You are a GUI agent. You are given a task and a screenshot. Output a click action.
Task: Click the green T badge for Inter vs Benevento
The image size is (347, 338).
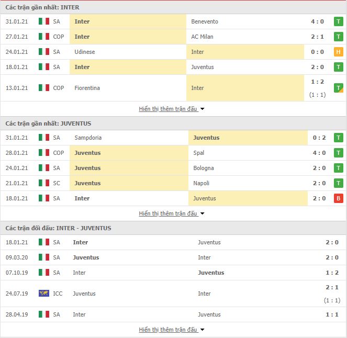(x=339, y=21)
